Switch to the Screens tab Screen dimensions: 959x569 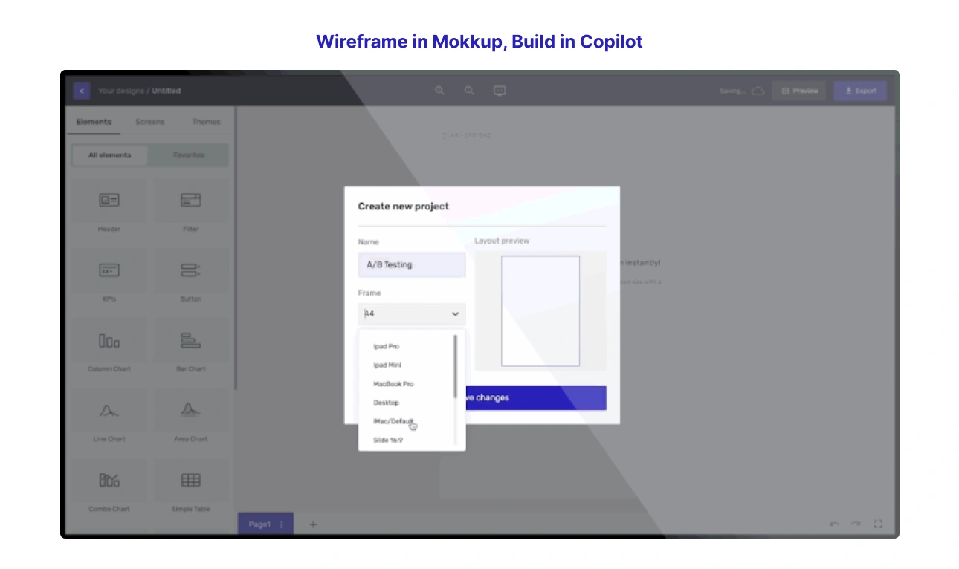tap(150, 122)
